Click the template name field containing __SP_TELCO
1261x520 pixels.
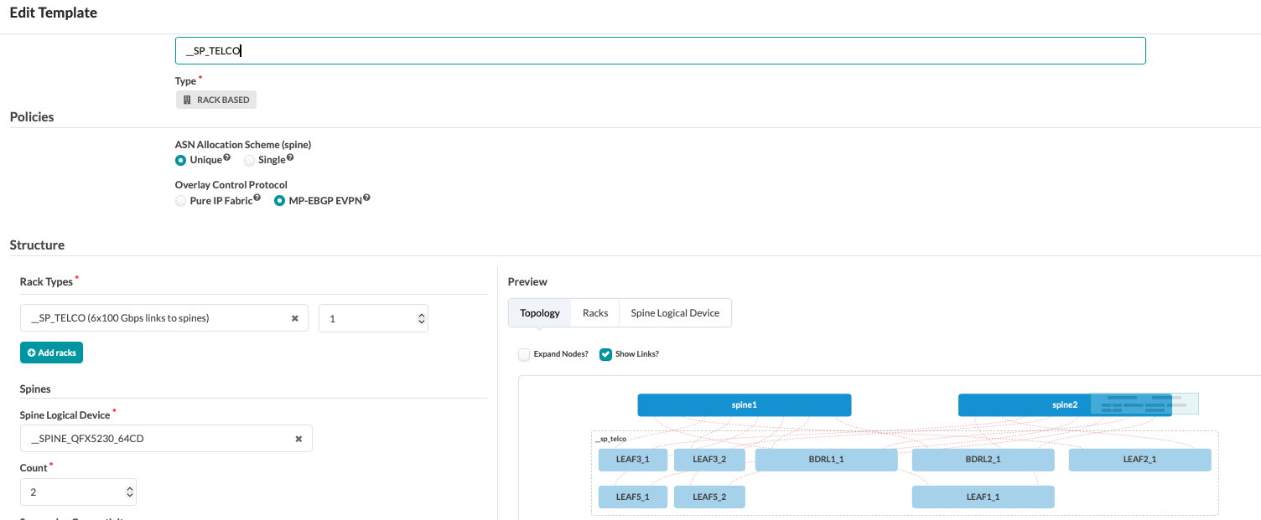[x=660, y=50]
